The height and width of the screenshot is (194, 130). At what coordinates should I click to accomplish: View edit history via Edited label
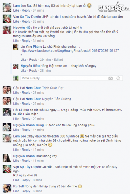pyautogui.click(x=58, y=60)
